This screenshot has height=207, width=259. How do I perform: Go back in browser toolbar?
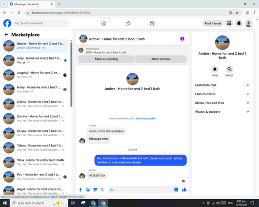[x=5, y=13]
